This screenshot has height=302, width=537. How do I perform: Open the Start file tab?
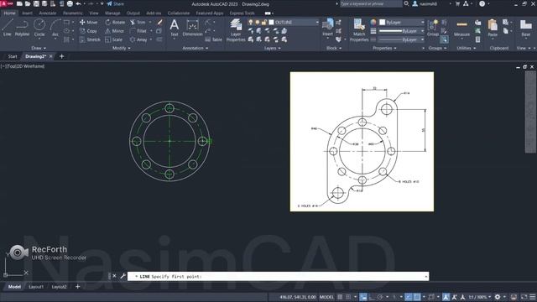(13, 56)
